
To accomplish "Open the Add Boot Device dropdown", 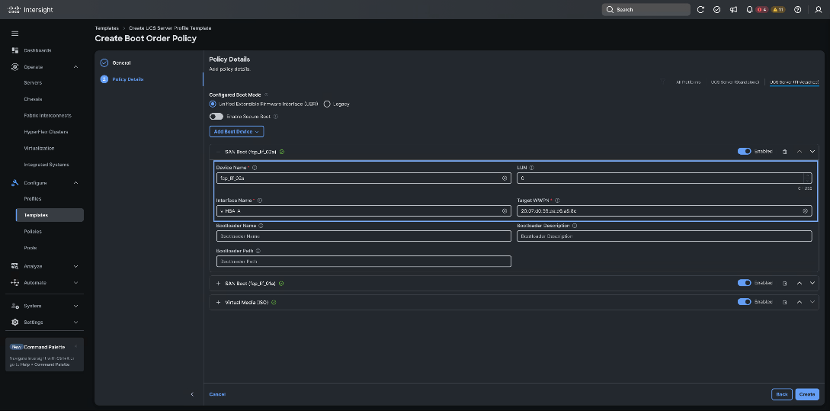I will 236,131.
